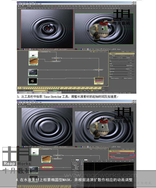This screenshot has height=188, width=156.
Task: Adjust the Merge 2 Size slider
Action: [x=119, y=60]
